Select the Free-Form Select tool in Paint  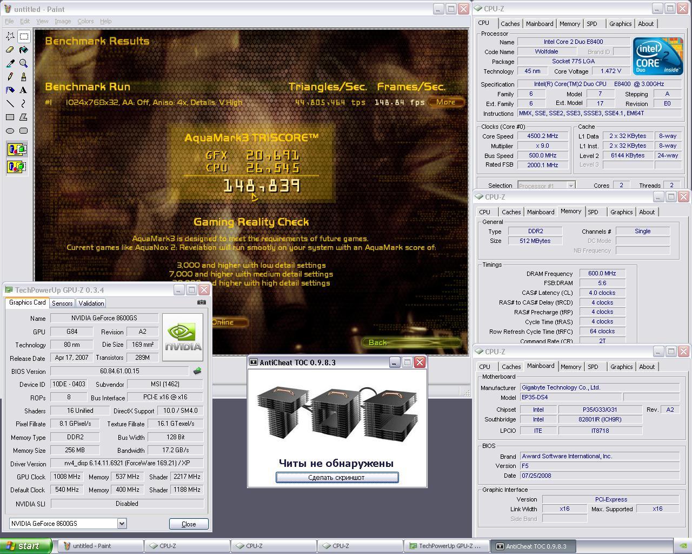tap(10, 36)
